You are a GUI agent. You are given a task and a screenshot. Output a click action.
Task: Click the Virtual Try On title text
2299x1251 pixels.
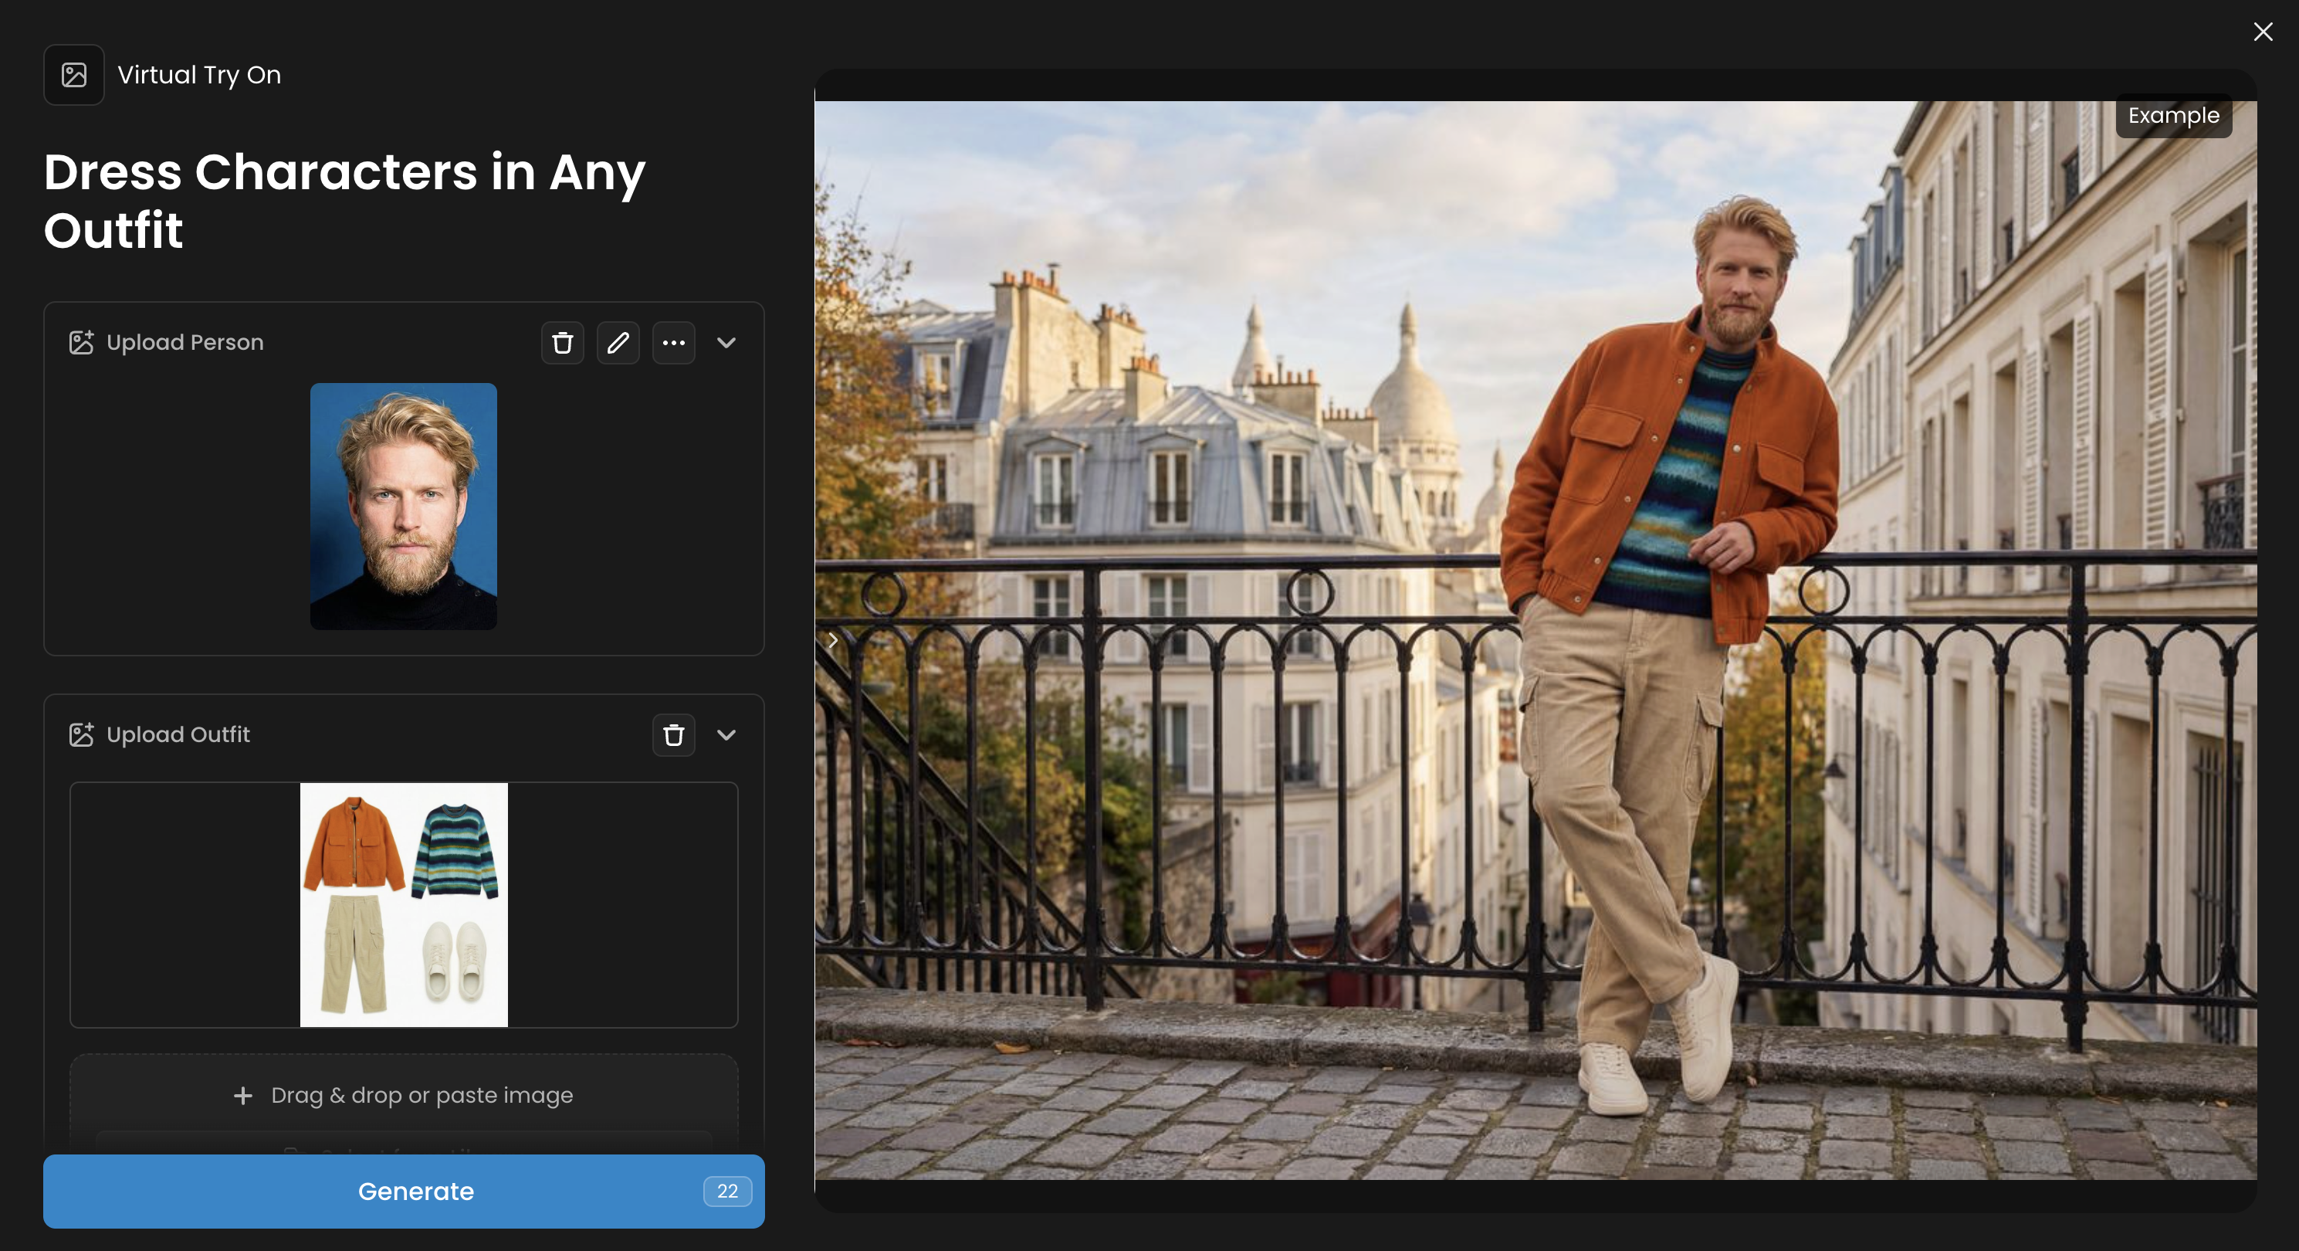pyautogui.click(x=199, y=75)
